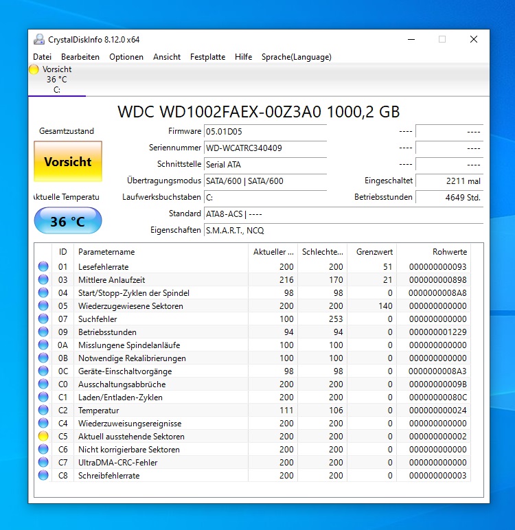Click the status orb for Schreibfehlerrate
This screenshot has width=515, height=530.
point(43,475)
